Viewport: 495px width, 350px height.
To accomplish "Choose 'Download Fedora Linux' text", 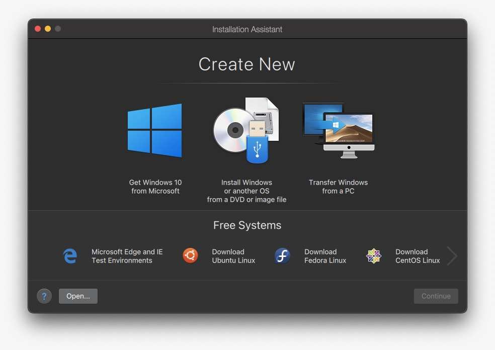I will click(325, 256).
